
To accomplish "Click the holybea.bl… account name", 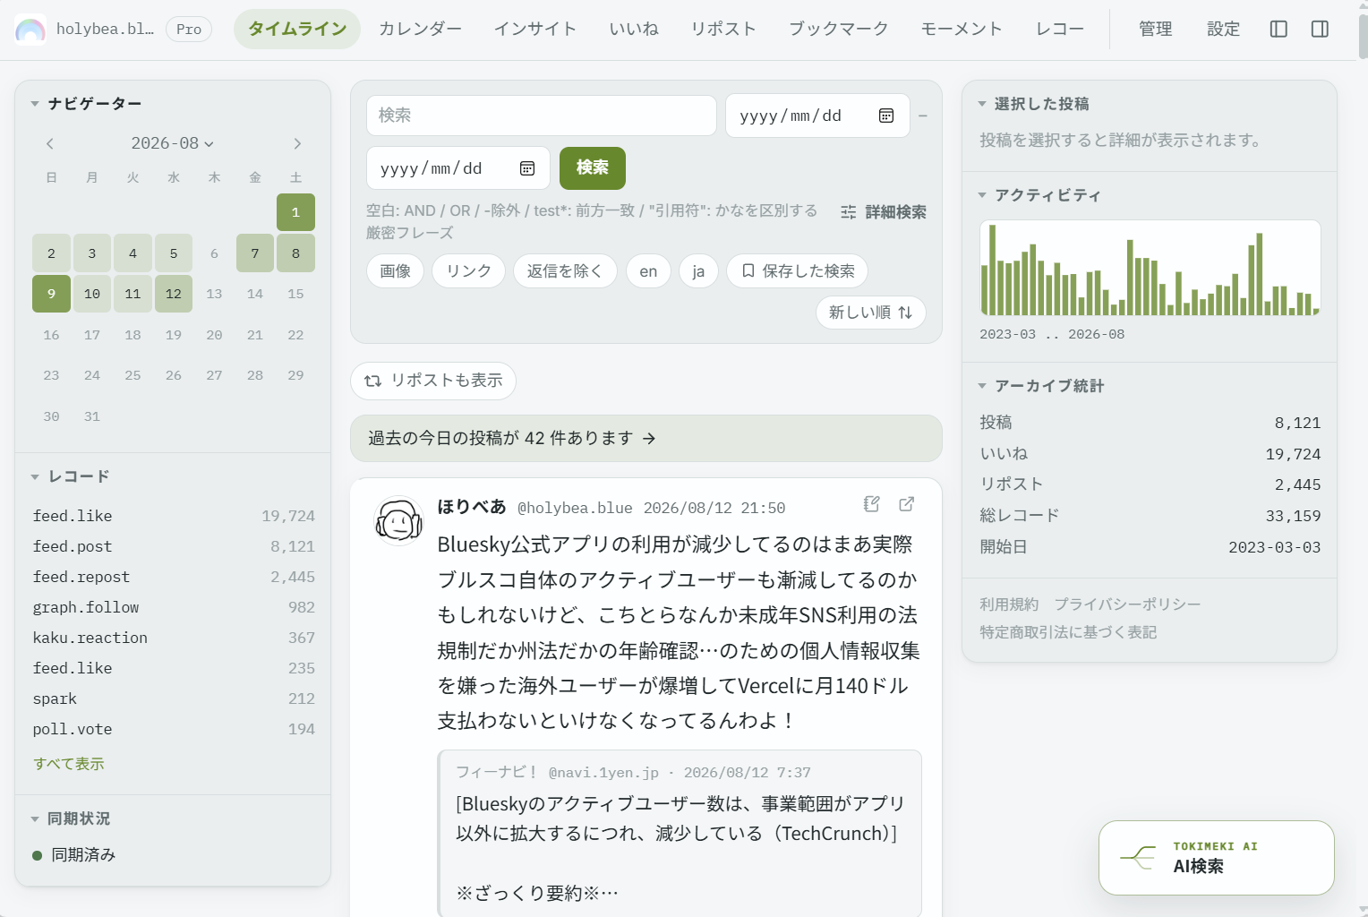I will click(105, 29).
